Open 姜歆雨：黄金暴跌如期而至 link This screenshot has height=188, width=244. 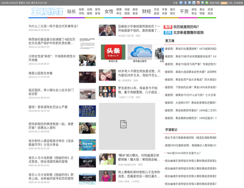[x=190, y=118]
